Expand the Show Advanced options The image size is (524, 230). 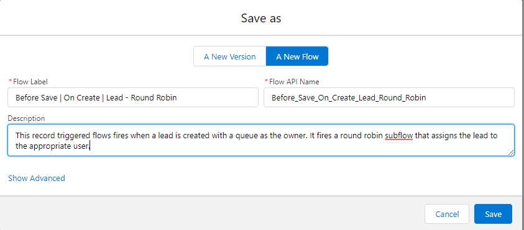point(37,178)
